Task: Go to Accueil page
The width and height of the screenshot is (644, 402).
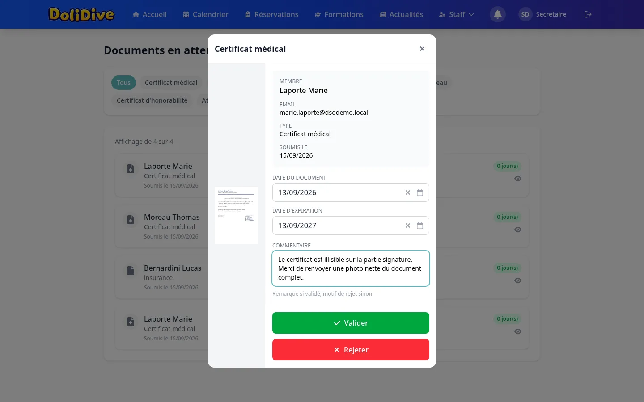Action: 149,14
